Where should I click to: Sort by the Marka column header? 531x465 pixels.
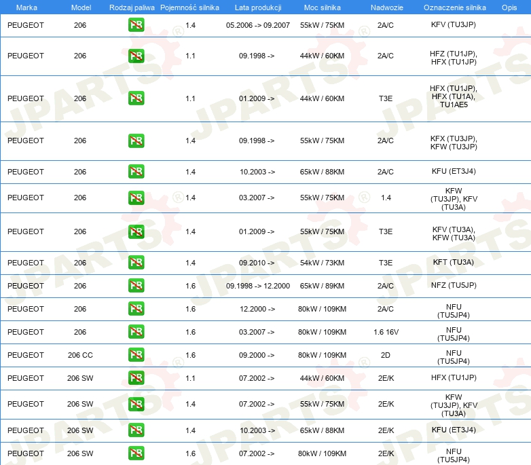pyautogui.click(x=26, y=7)
